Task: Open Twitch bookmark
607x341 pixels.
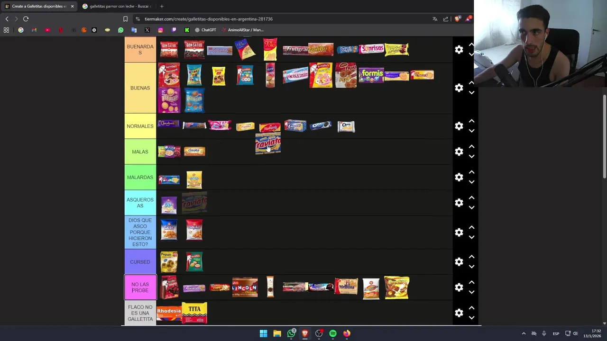Action: (x=174, y=30)
